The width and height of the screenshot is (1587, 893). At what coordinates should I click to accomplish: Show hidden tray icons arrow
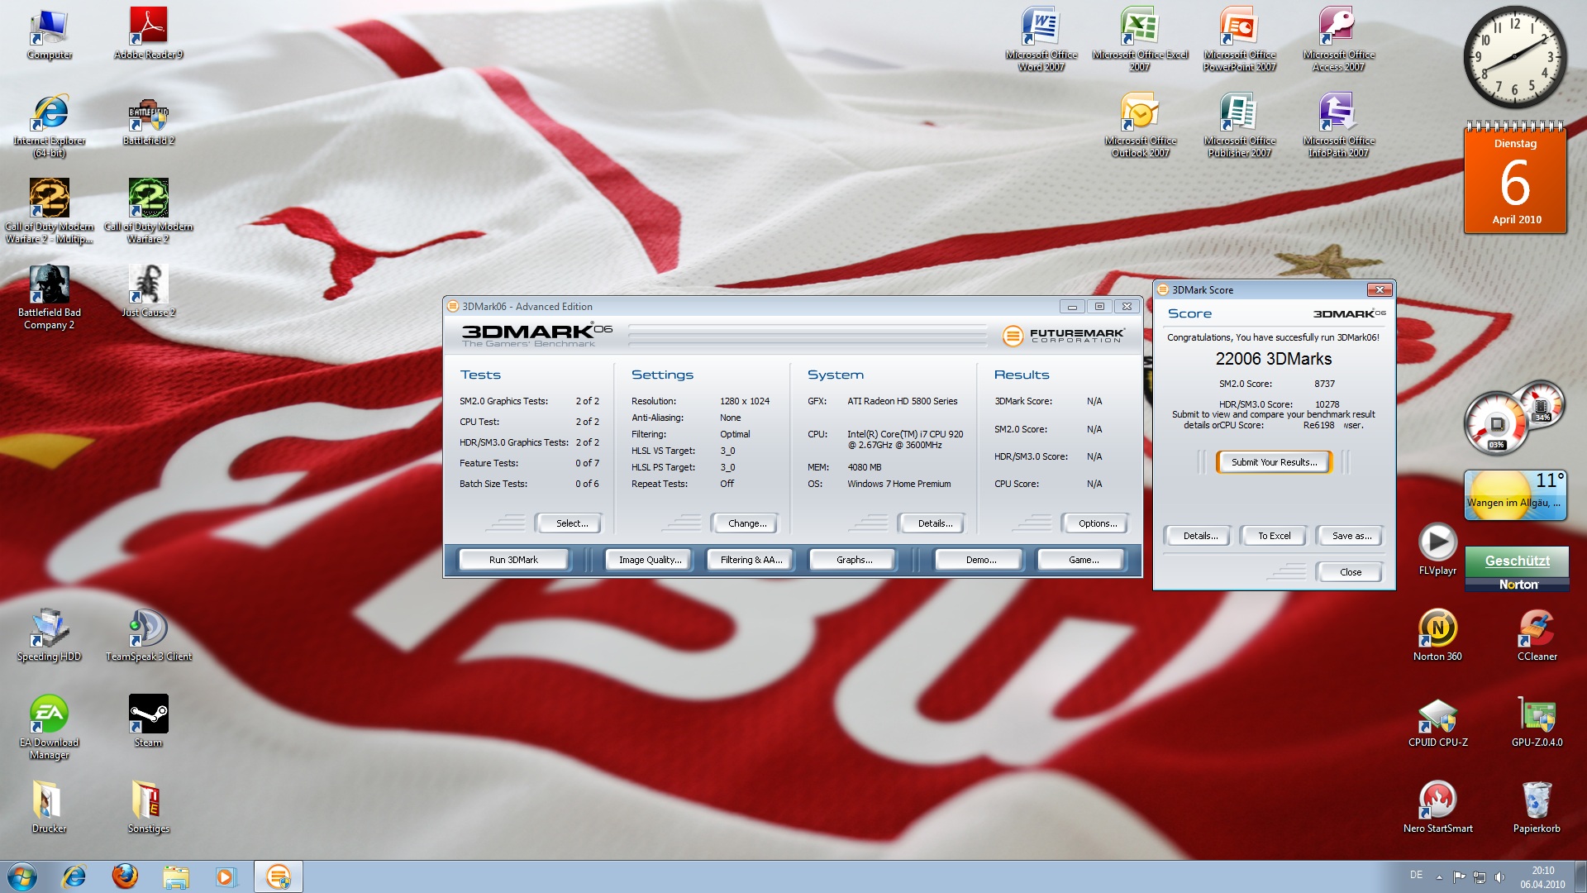coord(1439,877)
